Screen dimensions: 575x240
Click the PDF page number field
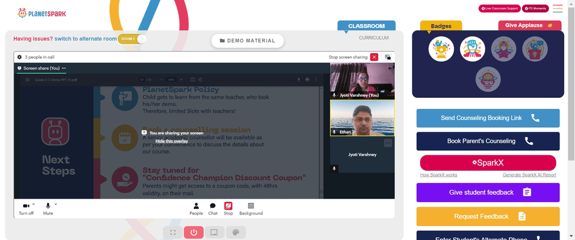coord(142,79)
